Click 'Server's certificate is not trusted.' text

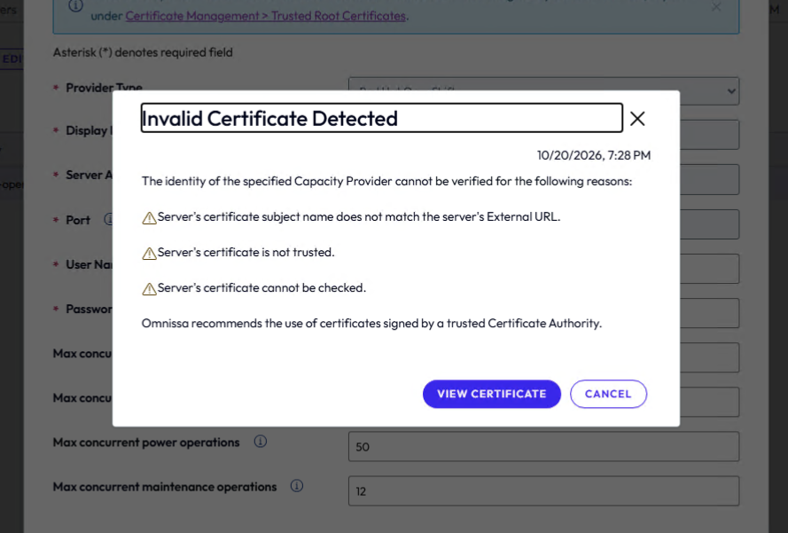(x=246, y=253)
